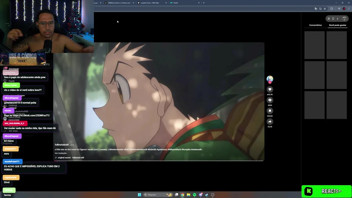Open the browser extensions puzzle icon
Image resolution: width=352 pixels, height=198 pixels.
tap(332, 9)
